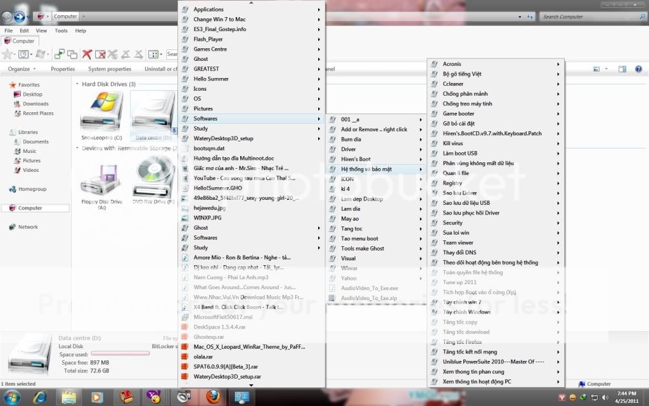The width and height of the screenshot is (649, 406).
Task: Switch to the Computer tab
Action: click(20, 41)
